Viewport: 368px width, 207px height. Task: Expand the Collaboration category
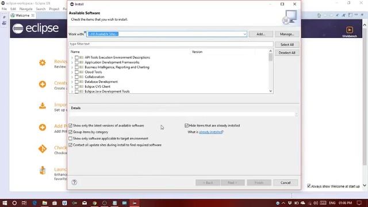tap(72, 77)
